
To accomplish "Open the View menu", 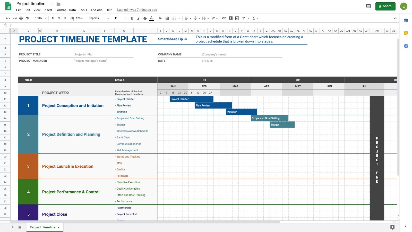I will tap(37, 10).
